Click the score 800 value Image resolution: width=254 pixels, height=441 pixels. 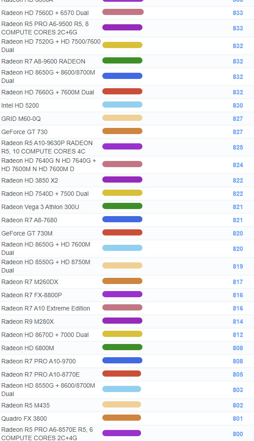click(x=238, y=434)
